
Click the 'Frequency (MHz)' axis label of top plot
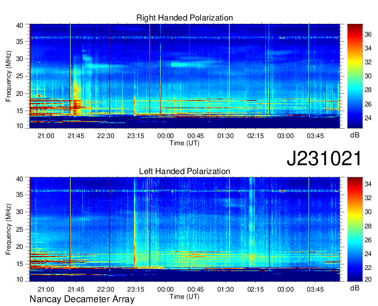click(x=8, y=76)
